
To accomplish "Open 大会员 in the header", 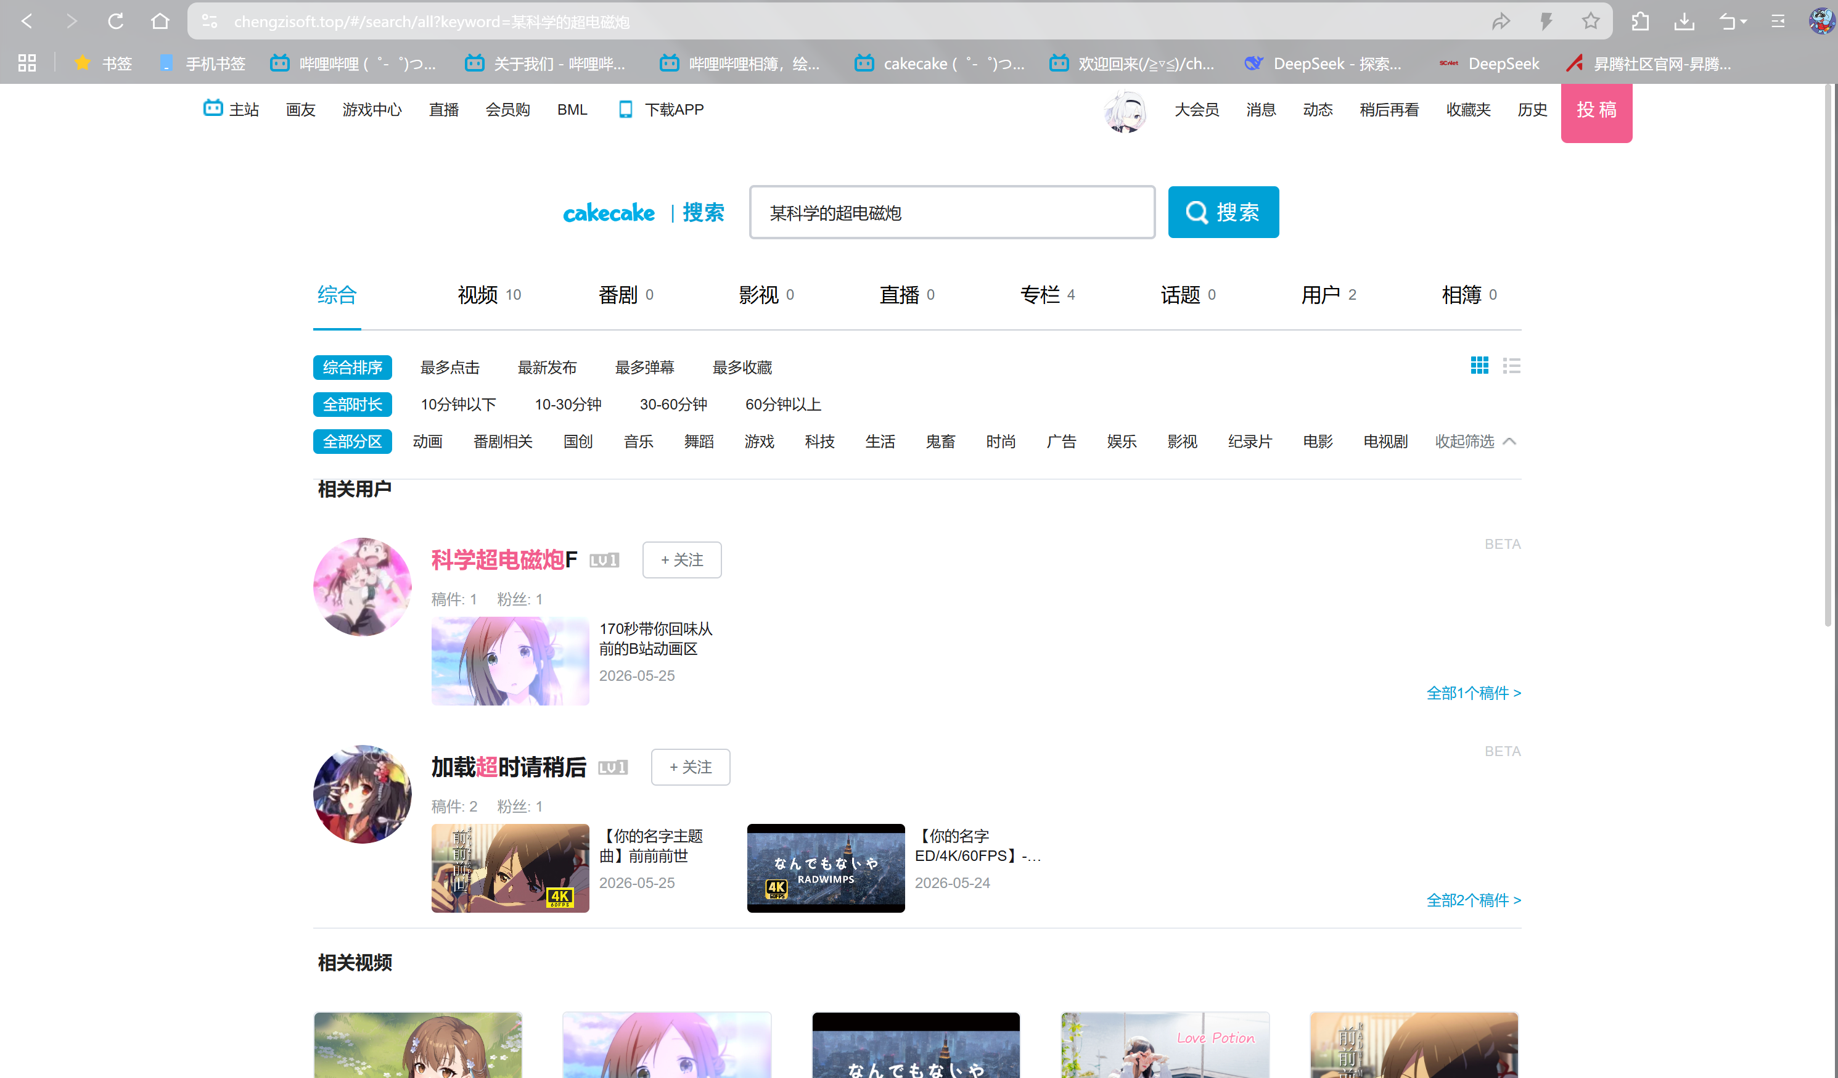I will pos(1196,109).
